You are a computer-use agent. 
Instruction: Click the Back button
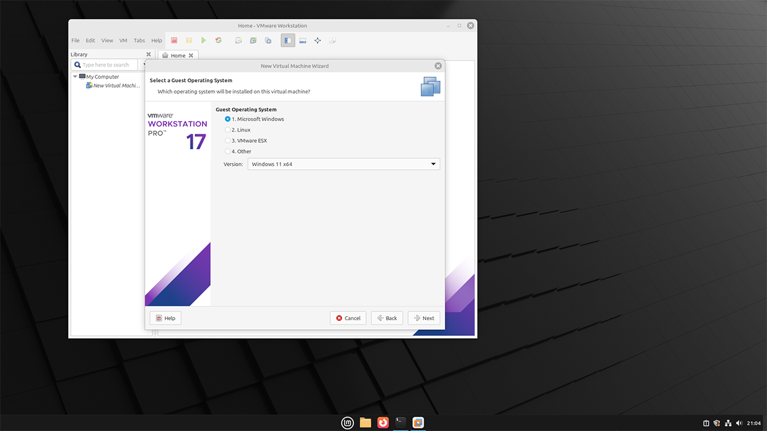pos(387,318)
